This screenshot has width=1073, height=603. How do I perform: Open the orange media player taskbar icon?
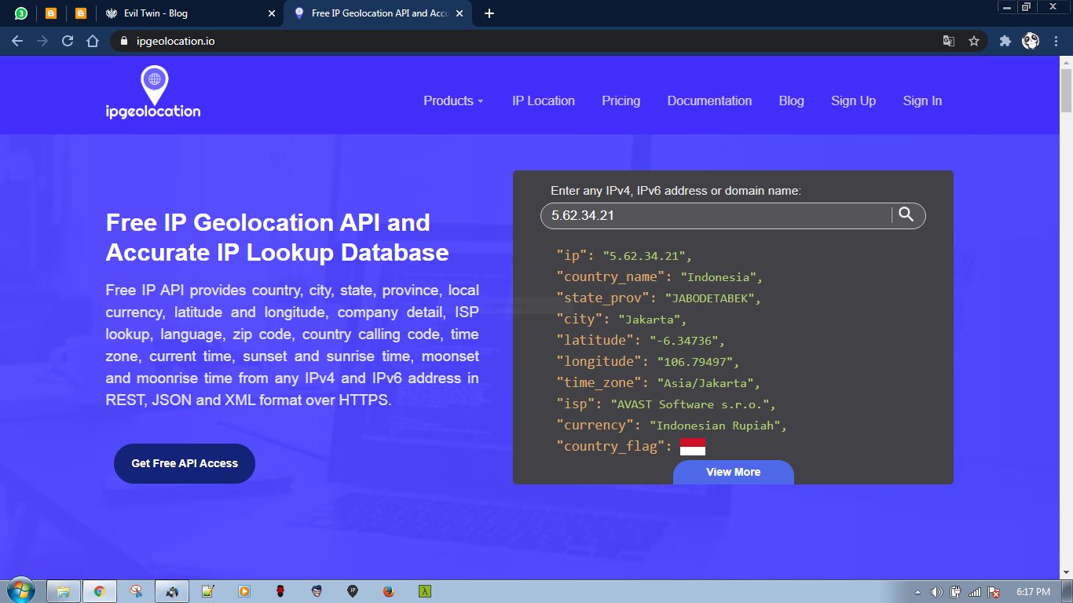click(244, 591)
